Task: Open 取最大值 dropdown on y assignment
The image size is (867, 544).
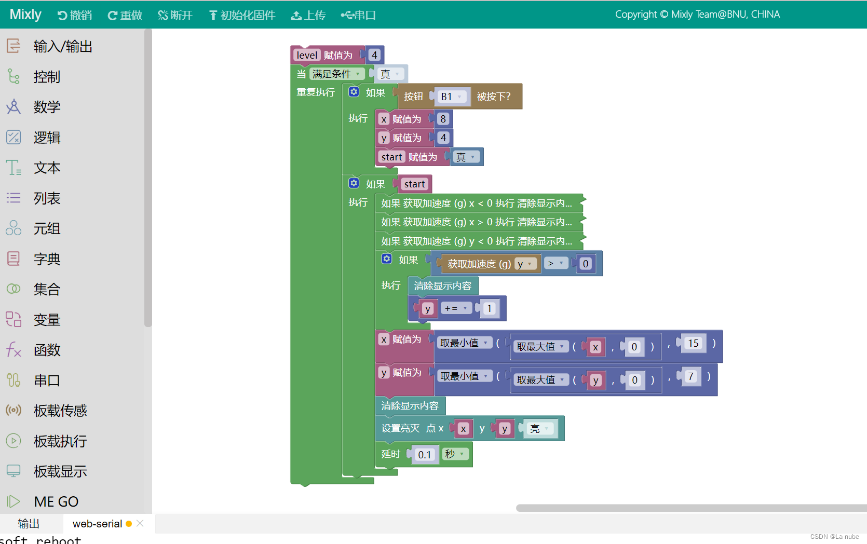Action: pyautogui.click(x=541, y=380)
